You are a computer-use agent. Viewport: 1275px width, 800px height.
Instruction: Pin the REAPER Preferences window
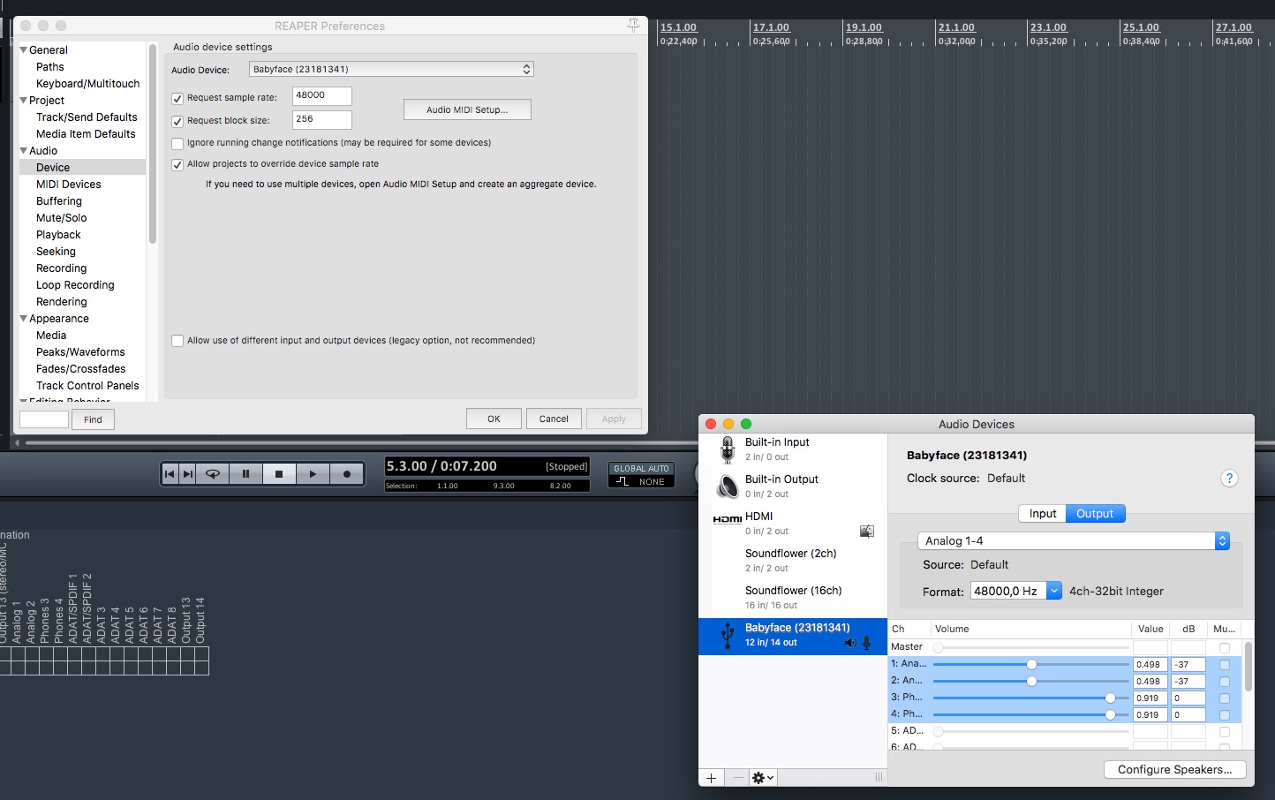(633, 26)
